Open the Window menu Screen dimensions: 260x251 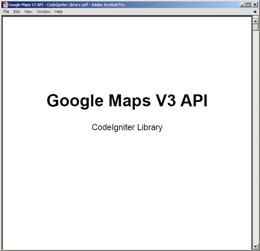(43, 12)
